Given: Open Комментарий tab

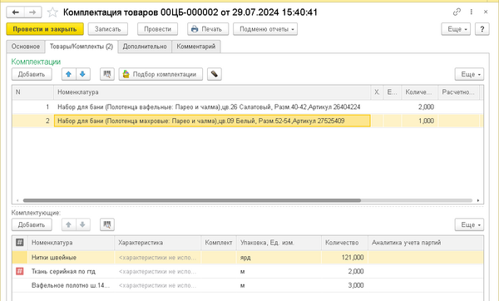Looking at the screenshot, I should pyautogui.click(x=196, y=47).
